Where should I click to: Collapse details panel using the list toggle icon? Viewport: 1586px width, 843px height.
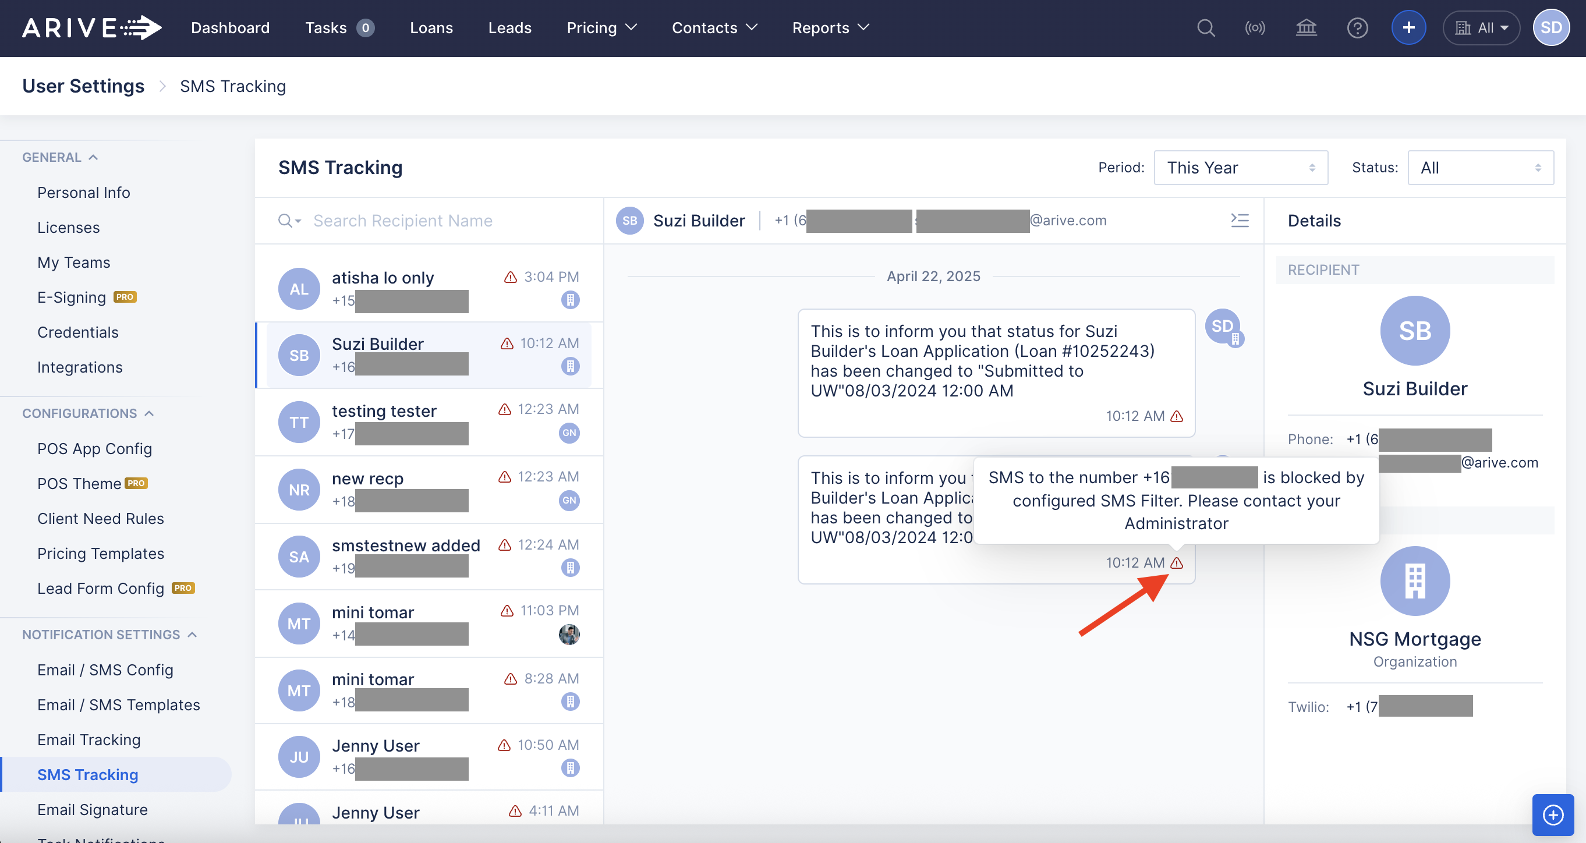[x=1240, y=221]
